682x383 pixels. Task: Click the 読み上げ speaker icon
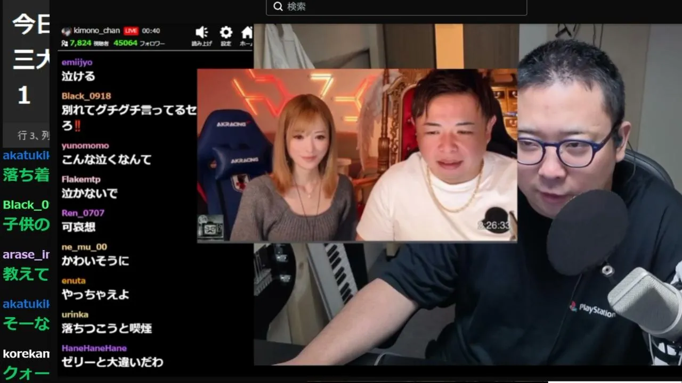point(201,32)
